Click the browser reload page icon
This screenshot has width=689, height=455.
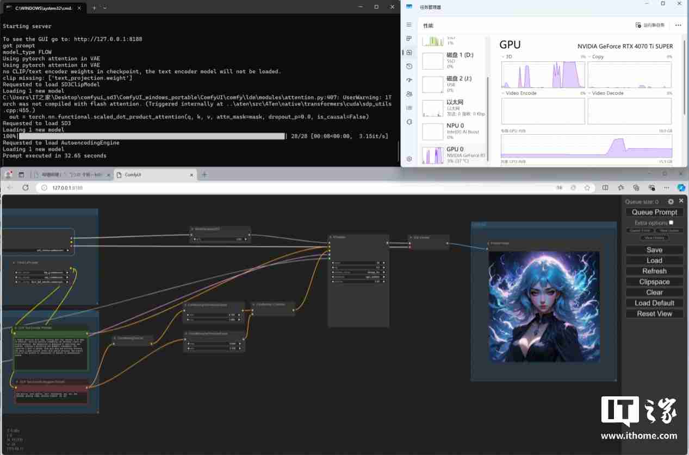click(x=25, y=187)
